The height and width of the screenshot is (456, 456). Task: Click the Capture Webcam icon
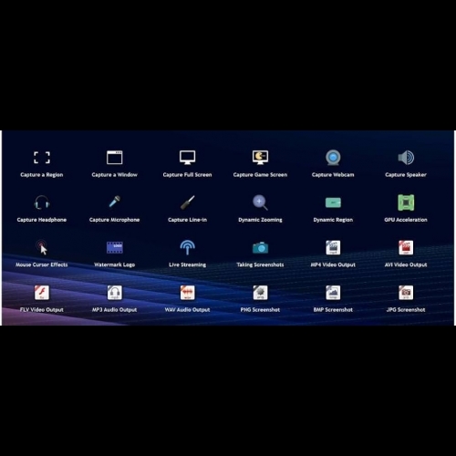click(333, 158)
